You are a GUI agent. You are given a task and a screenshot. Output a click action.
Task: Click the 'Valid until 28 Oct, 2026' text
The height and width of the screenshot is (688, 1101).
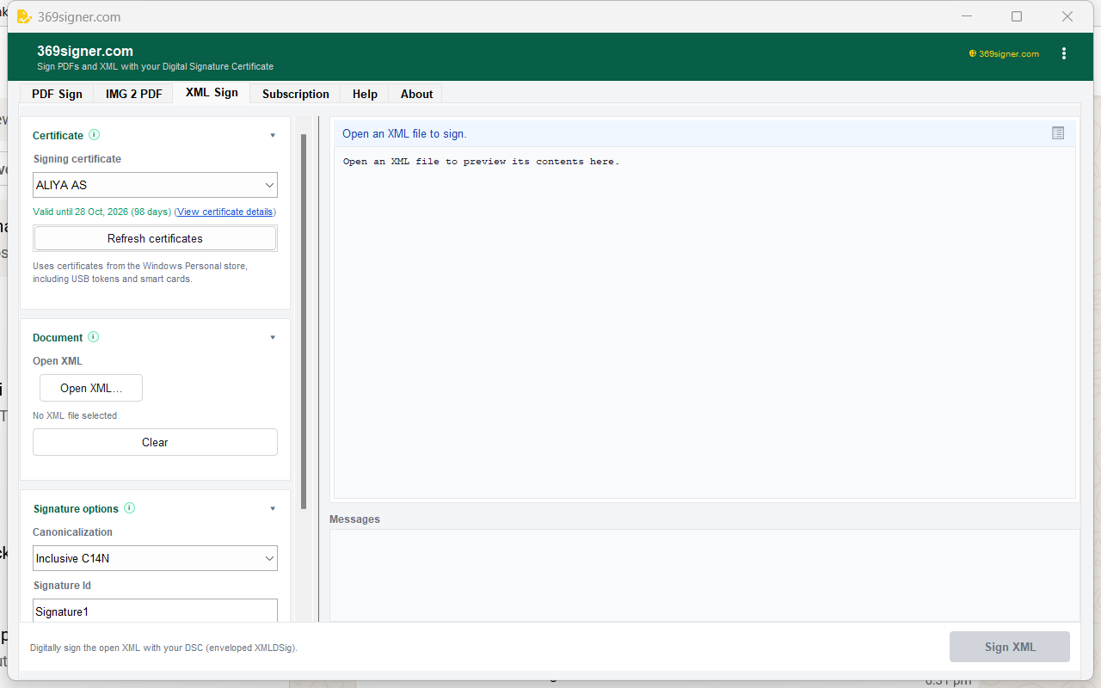[80, 212]
